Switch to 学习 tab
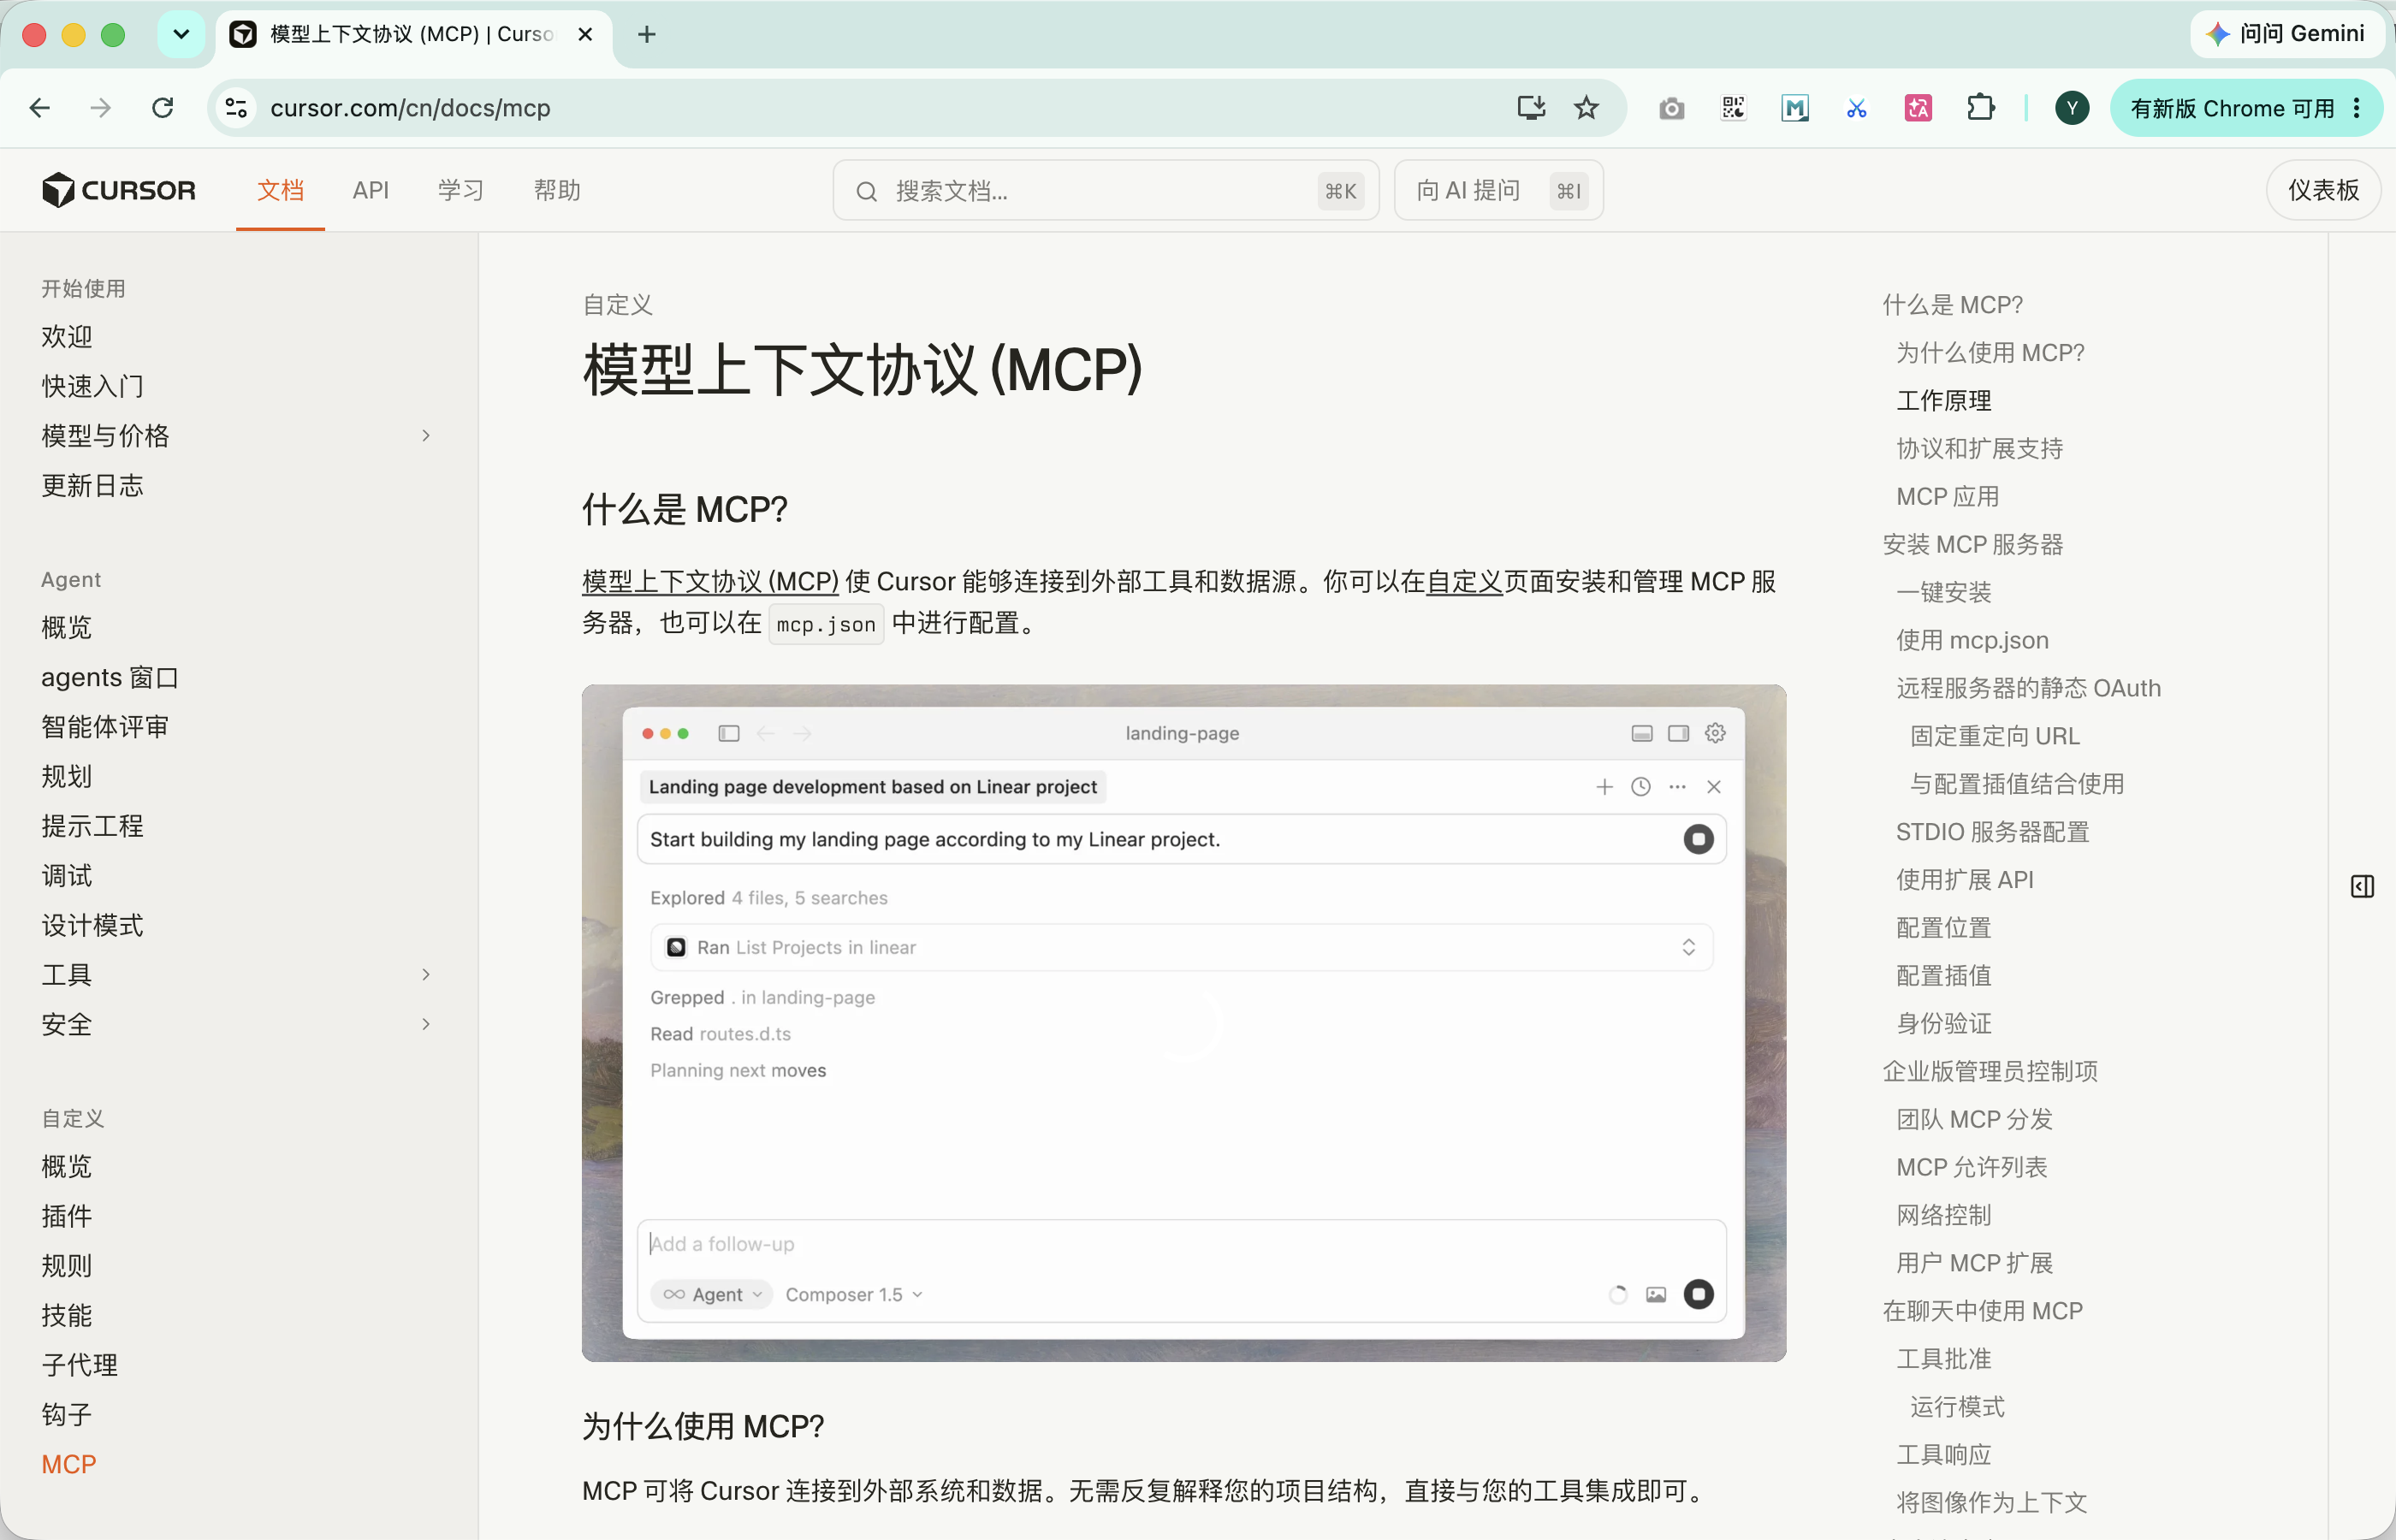The height and width of the screenshot is (1540, 2396). tap(461, 190)
